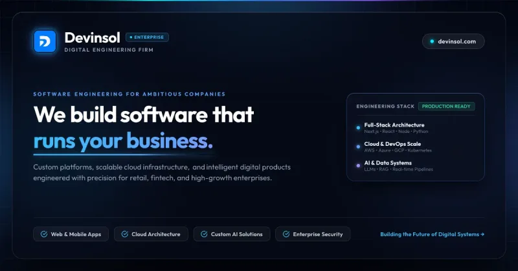
Task: Click the 'runs your business.' headline
Action: (x=123, y=141)
